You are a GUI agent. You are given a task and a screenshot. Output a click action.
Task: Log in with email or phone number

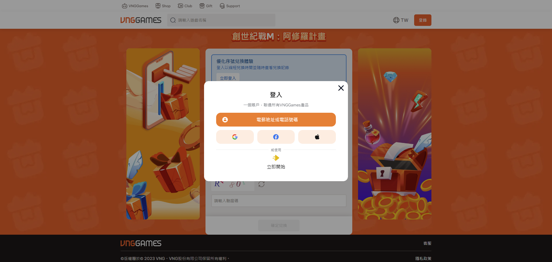point(276,120)
